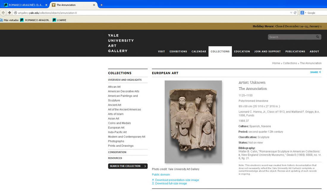Click the Holiday Hours banner text
This screenshot has height=191, width=327.
(287, 26)
